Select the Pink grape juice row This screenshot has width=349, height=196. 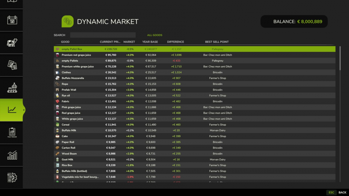[195, 107]
